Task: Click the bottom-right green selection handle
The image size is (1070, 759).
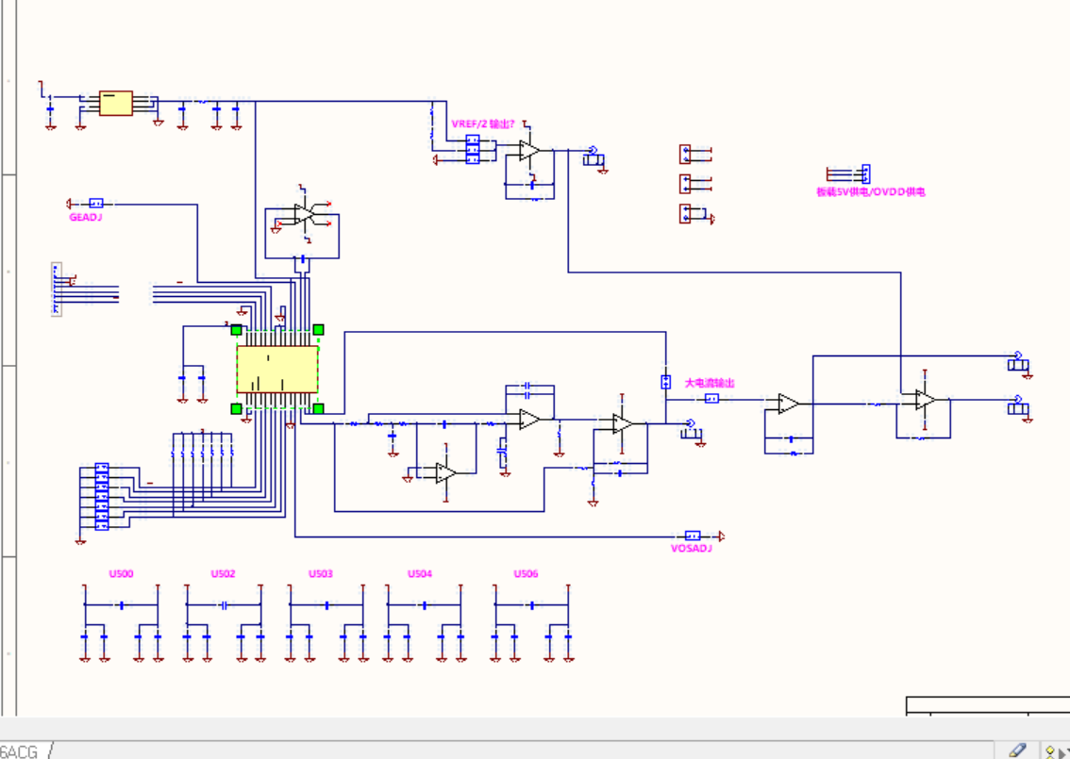Action: 319,408
